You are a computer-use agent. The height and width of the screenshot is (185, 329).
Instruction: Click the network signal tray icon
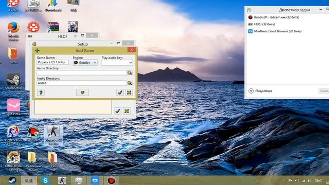(303, 180)
